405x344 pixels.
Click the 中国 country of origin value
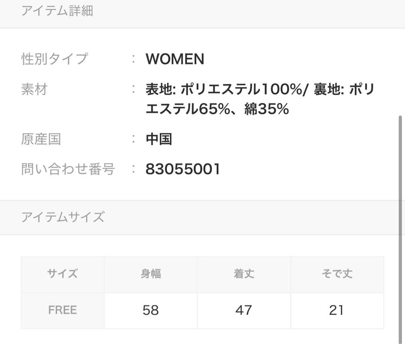coord(159,139)
